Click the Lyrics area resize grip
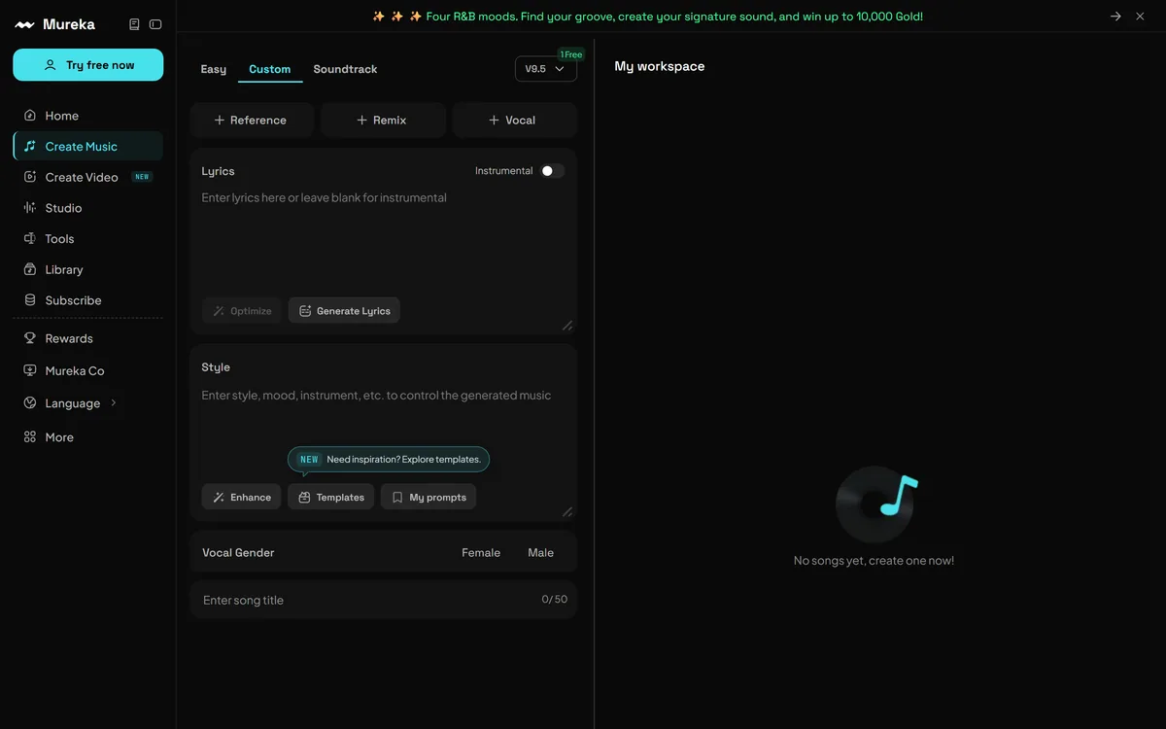1166x729 pixels. point(567,326)
